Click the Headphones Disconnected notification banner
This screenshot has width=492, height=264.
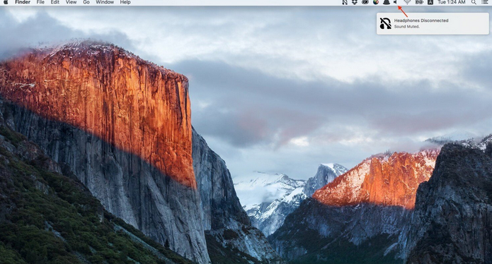tap(433, 23)
